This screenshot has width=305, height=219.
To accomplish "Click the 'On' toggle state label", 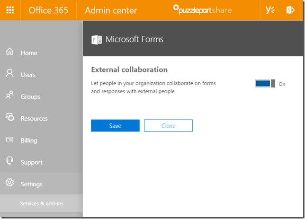I will tap(282, 84).
